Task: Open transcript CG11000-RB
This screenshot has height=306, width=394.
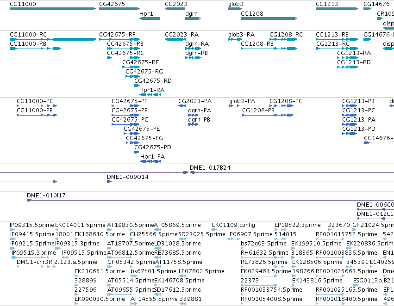Action: (x=28, y=44)
